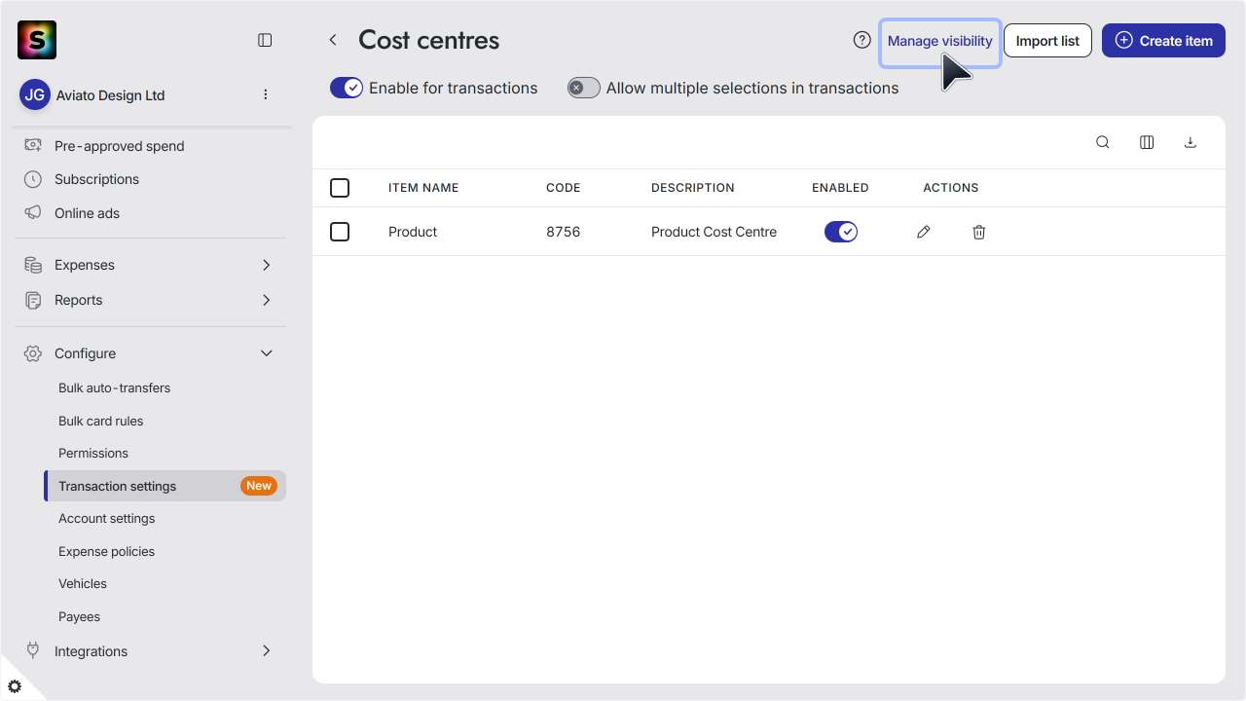
Task: Click the Subscriptions clock icon
Action: pos(33,179)
